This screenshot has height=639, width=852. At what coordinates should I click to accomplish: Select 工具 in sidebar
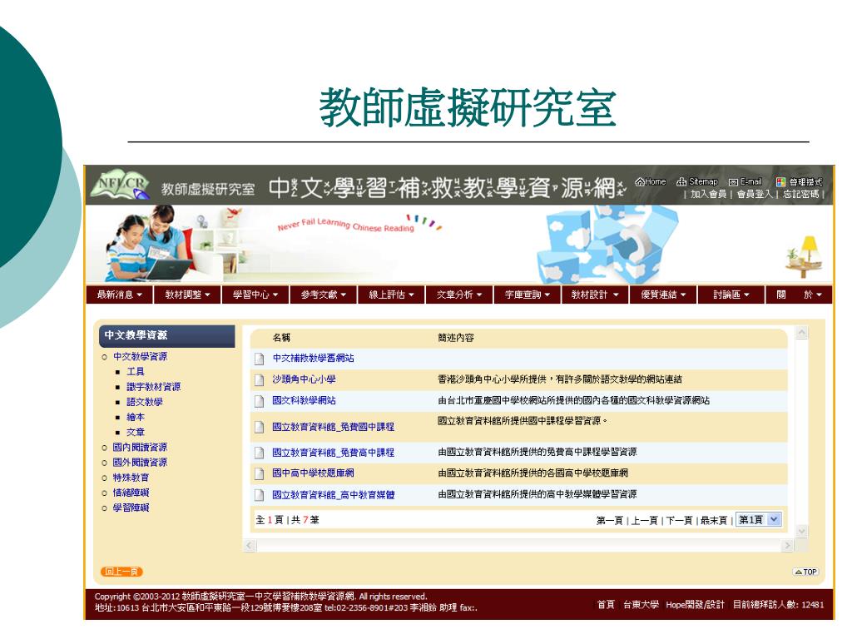(x=136, y=372)
